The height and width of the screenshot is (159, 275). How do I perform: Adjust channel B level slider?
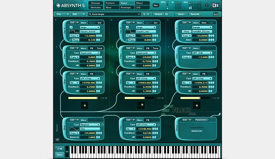tap(139, 98)
